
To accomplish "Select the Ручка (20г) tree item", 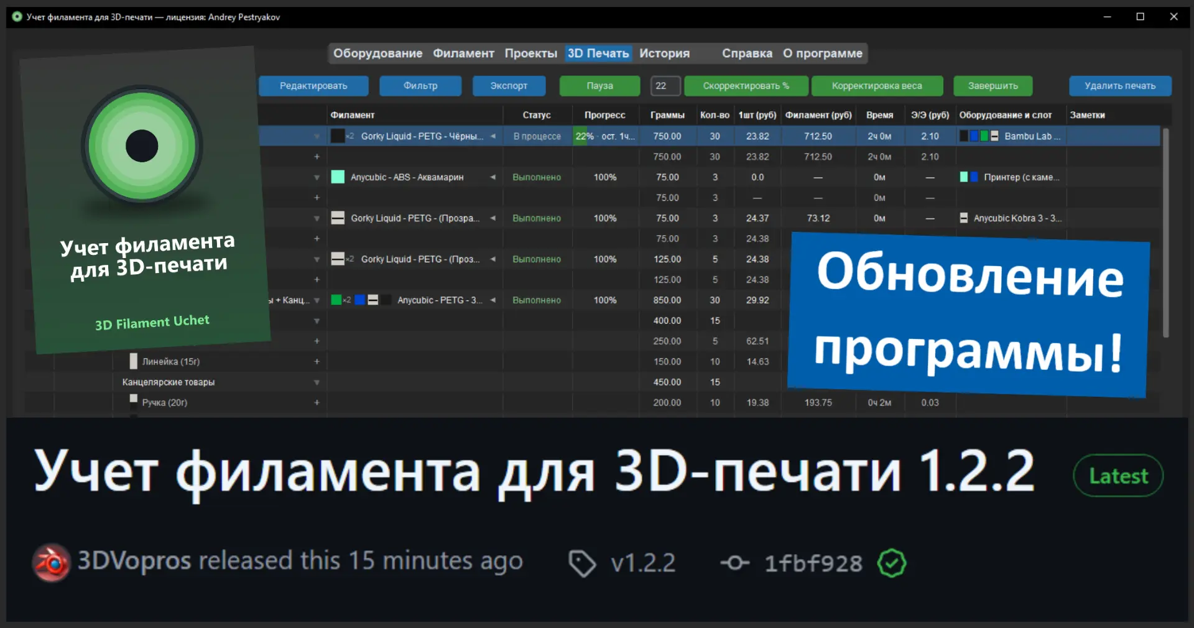I will click(x=165, y=402).
